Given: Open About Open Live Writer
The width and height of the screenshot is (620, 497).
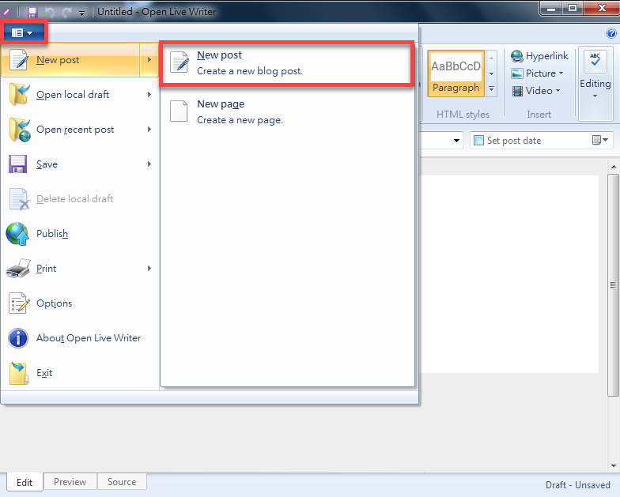Looking at the screenshot, I should pyautogui.click(x=81, y=338).
